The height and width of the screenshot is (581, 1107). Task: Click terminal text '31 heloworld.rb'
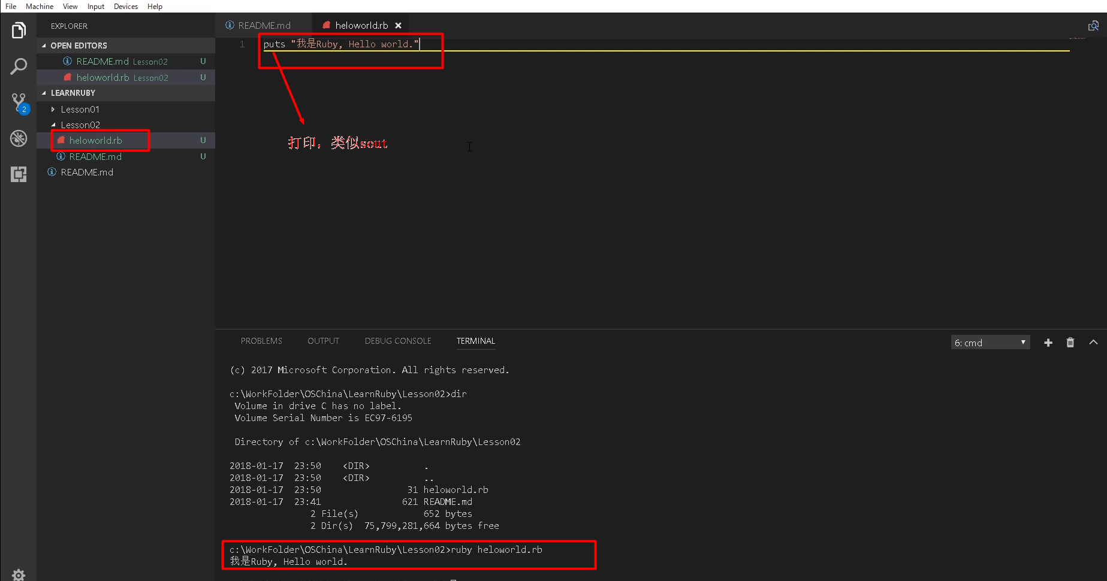tap(448, 490)
